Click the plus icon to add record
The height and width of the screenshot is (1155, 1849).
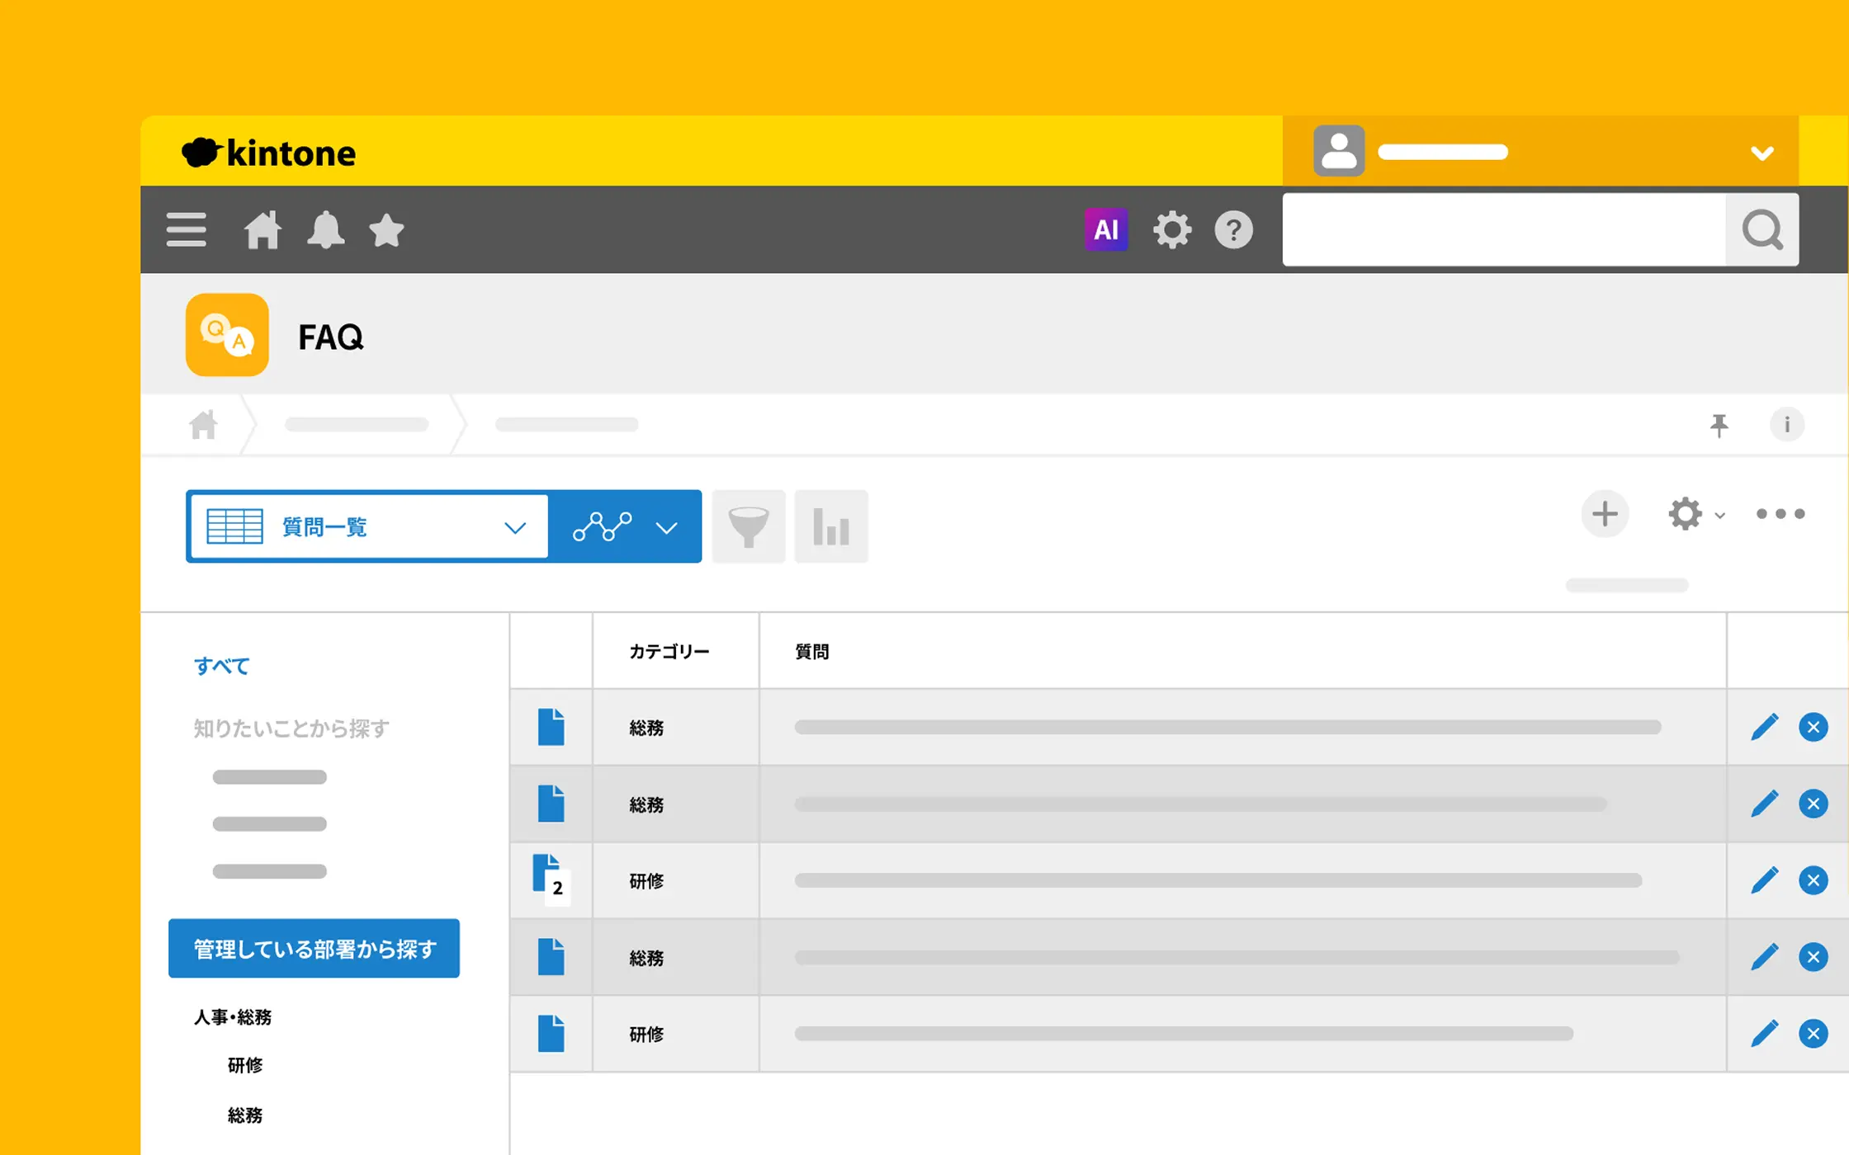(x=1604, y=514)
